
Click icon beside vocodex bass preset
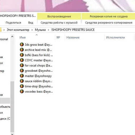pos(22,91)
